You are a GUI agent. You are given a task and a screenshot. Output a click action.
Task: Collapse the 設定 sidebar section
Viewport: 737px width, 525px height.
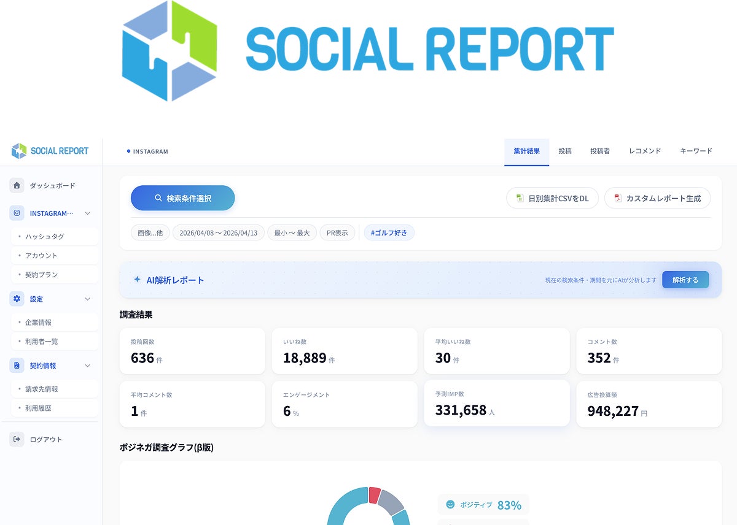coord(87,299)
